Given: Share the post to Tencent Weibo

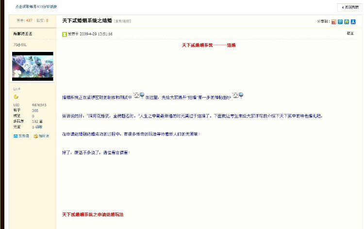Looking at the screenshot, I should (x=340, y=22).
